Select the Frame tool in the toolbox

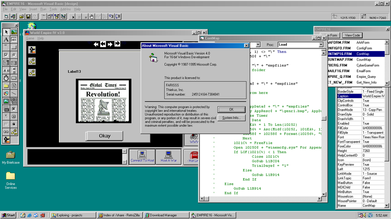6,47
